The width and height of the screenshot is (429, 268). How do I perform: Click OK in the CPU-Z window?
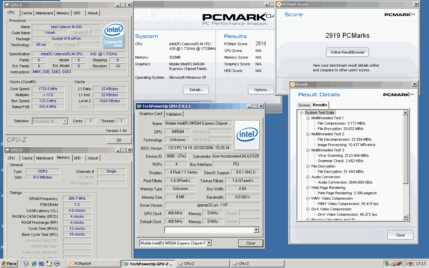click(119, 140)
